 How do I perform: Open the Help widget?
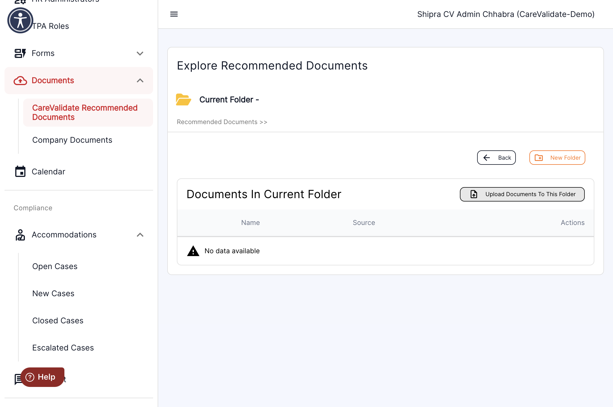pyautogui.click(x=42, y=377)
